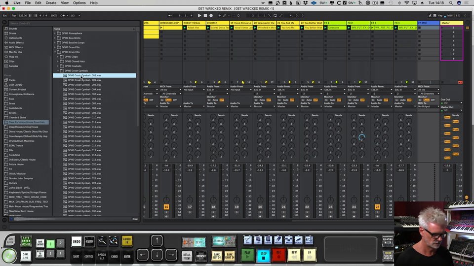Open DICOTEK Audio To dropdown

(x=217, y=106)
